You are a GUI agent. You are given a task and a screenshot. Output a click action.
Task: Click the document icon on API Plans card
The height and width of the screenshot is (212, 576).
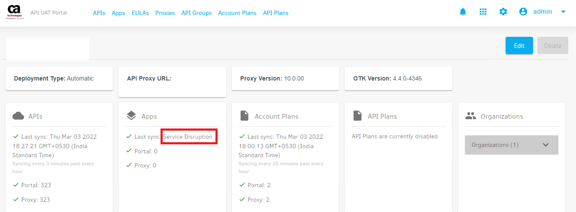point(357,116)
